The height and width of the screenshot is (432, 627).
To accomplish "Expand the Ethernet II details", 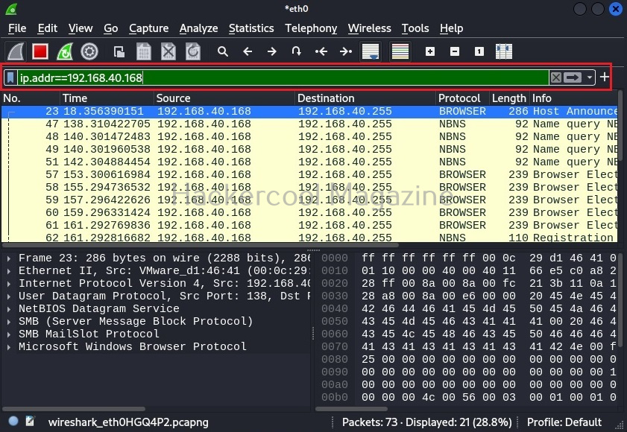I will (x=9, y=271).
